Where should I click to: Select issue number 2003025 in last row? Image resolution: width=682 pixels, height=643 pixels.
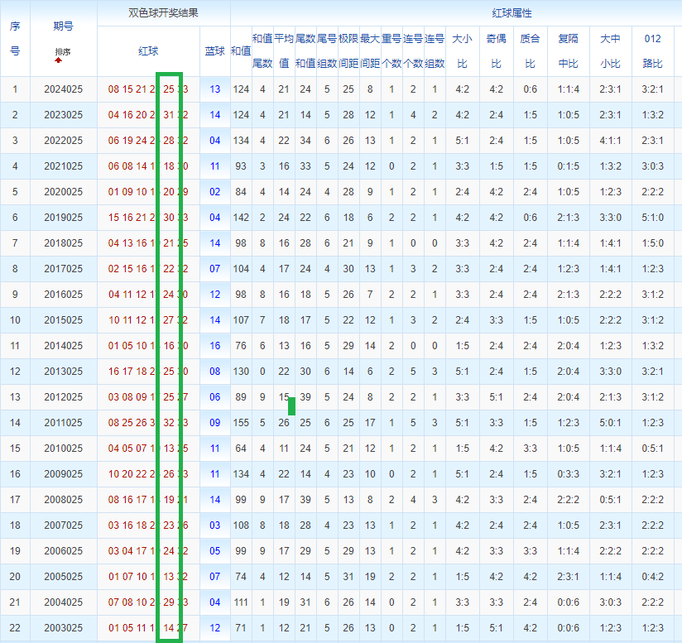coord(63,628)
